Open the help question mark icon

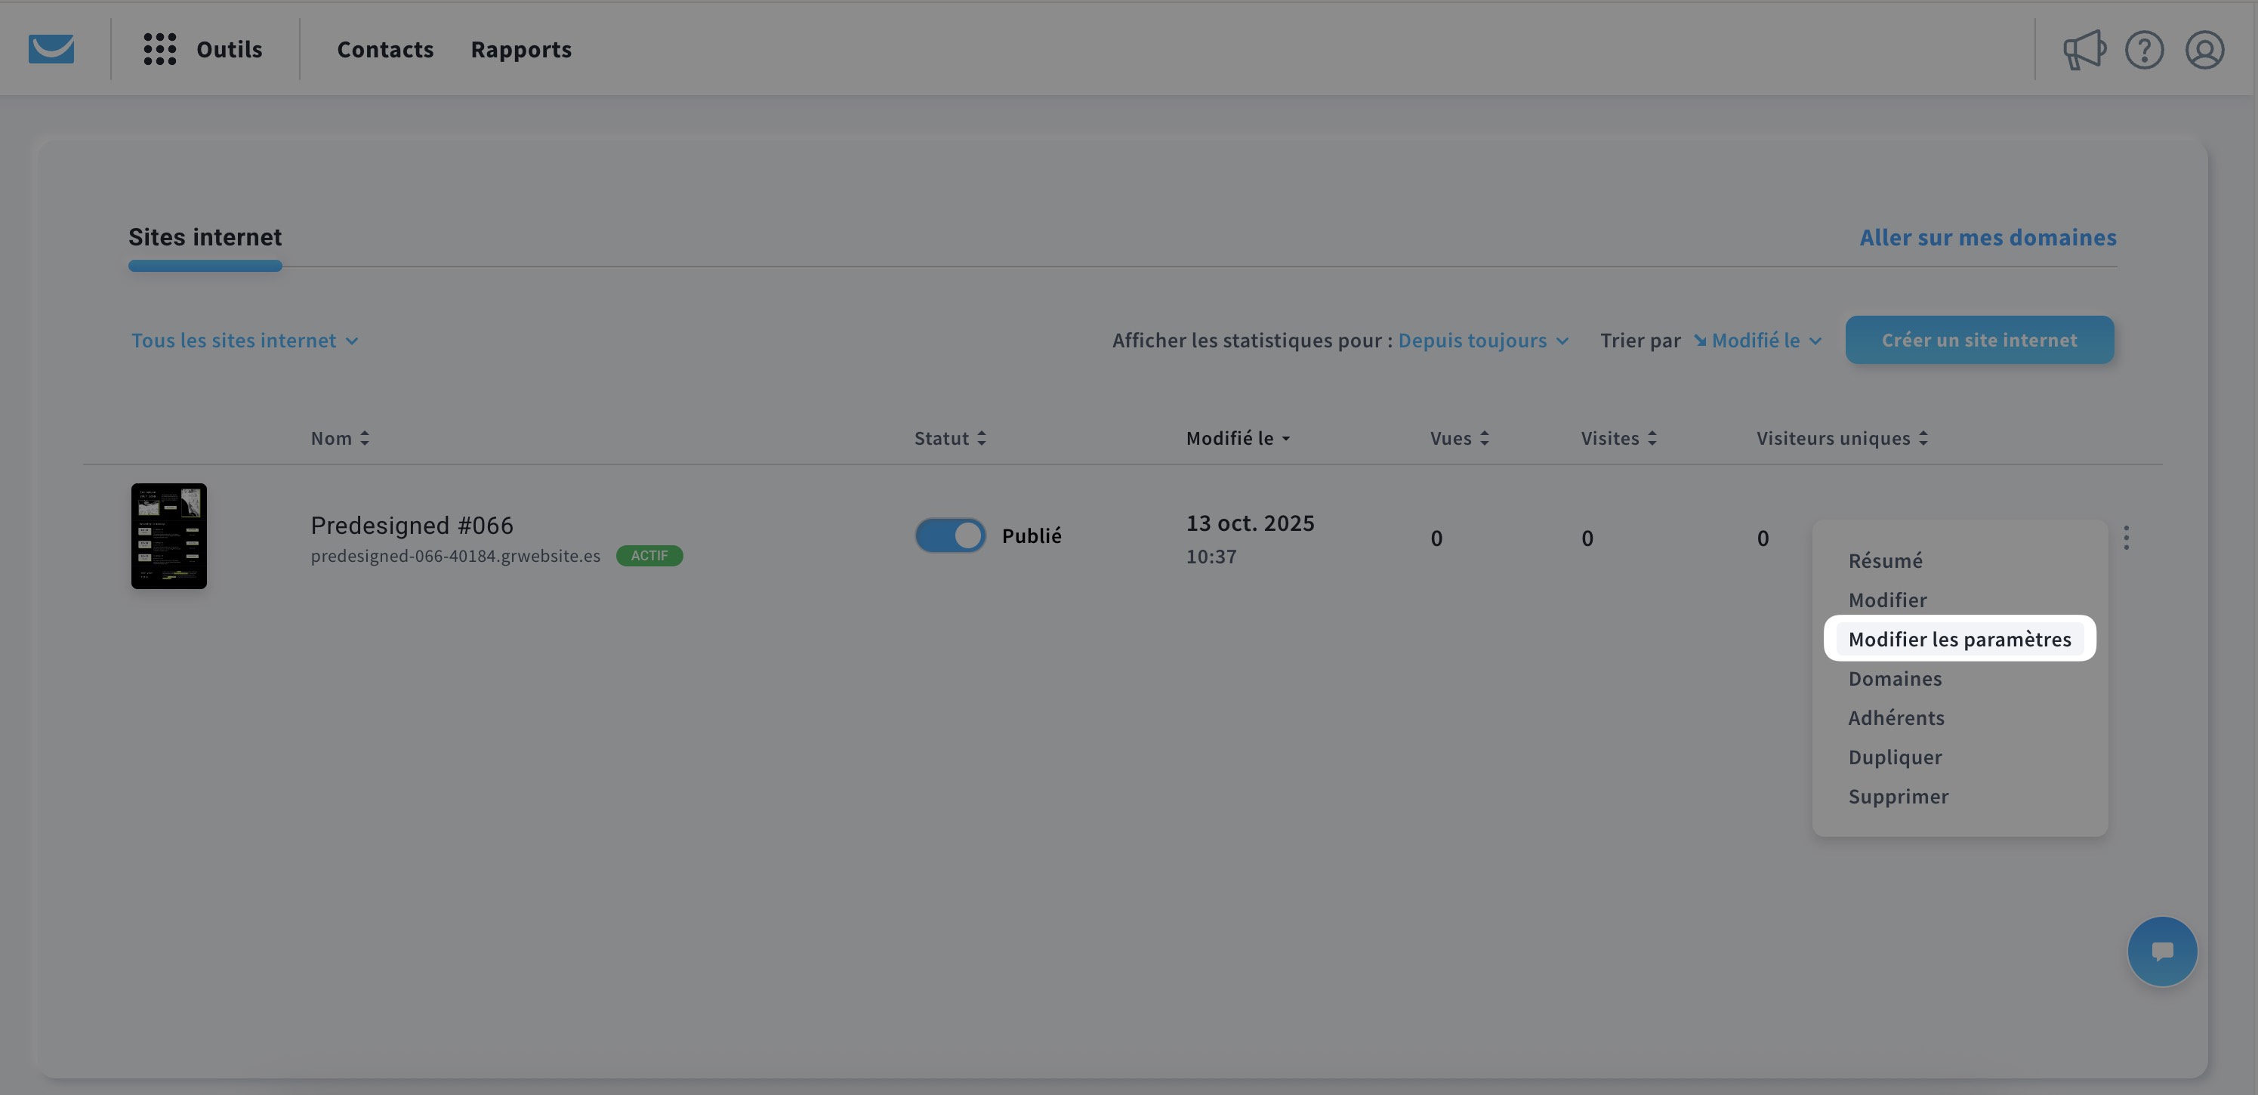2144,50
